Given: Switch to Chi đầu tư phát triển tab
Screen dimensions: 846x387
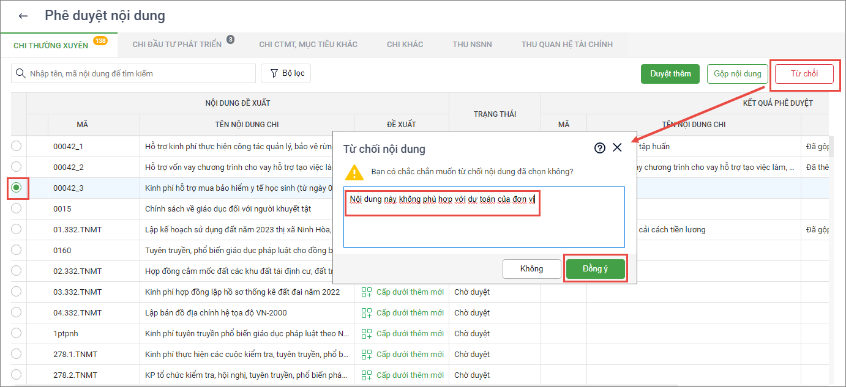Looking at the screenshot, I should 177,45.
